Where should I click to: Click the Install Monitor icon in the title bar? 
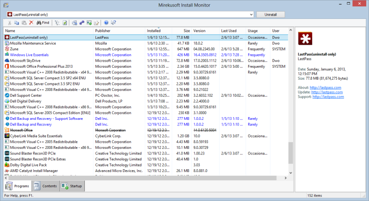click(6, 5)
